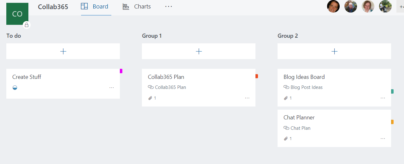This screenshot has width=404, height=164.
Task: Click the orange label on Chat Planner card
Action: (392, 122)
